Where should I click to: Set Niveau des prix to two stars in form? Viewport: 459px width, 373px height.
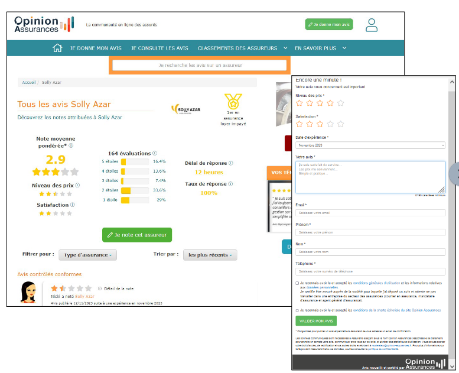(x=310, y=103)
